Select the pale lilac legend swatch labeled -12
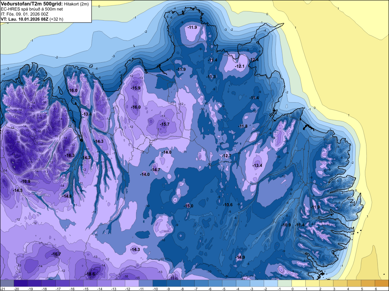This screenshot has height=291, width=389. point(132,283)
